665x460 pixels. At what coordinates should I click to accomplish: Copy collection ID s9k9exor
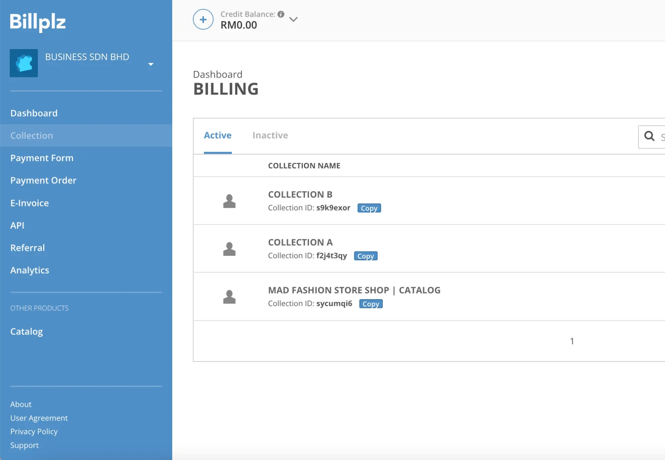click(x=369, y=208)
